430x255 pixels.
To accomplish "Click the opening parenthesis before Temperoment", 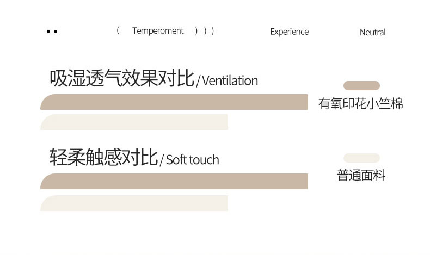I will click(118, 31).
